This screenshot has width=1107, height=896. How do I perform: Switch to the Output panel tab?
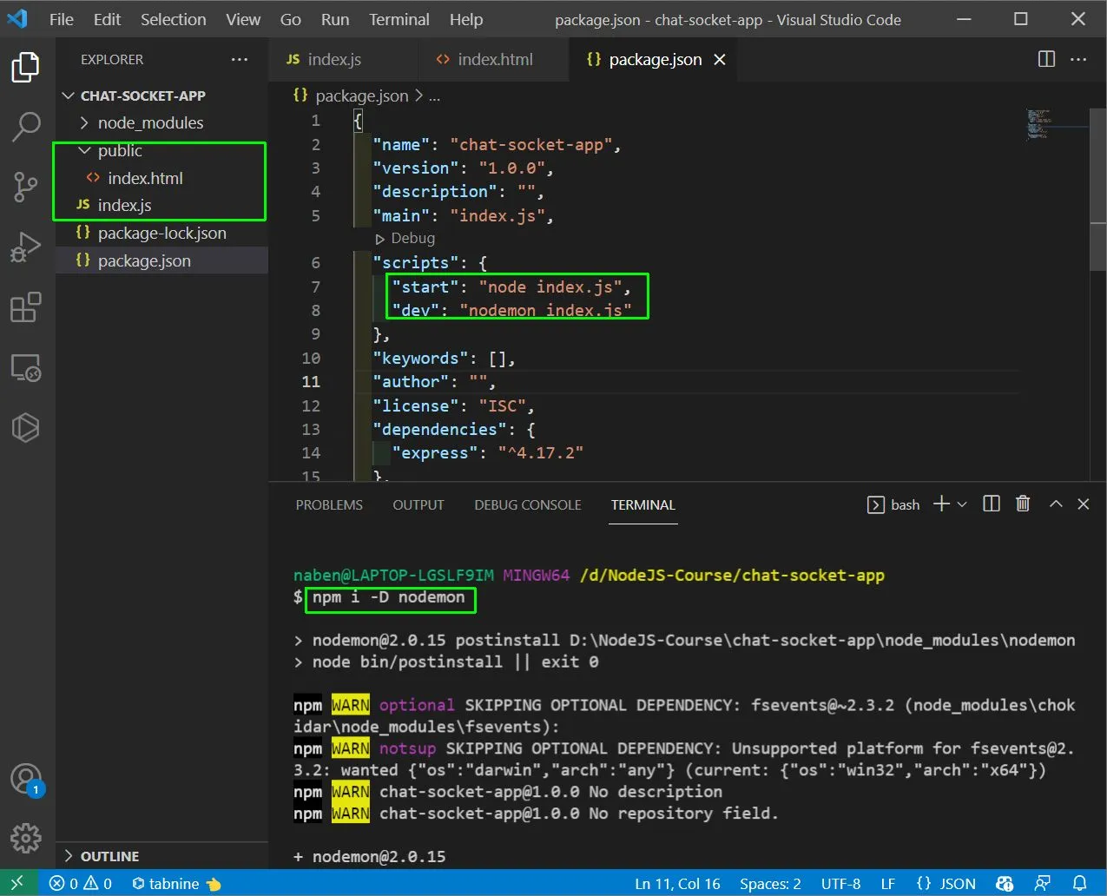tap(418, 504)
